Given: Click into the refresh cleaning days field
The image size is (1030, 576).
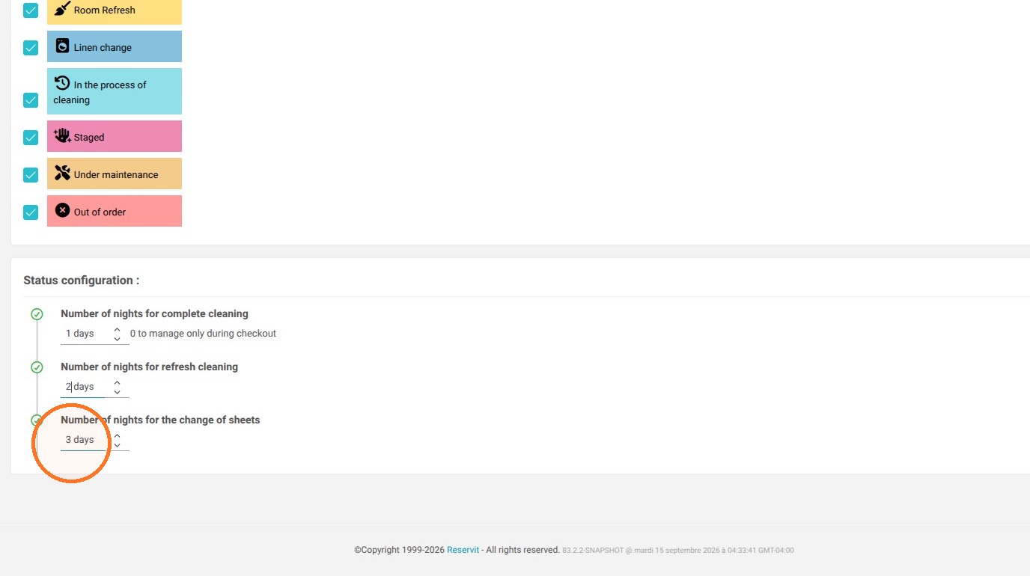Looking at the screenshot, I should point(85,387).
